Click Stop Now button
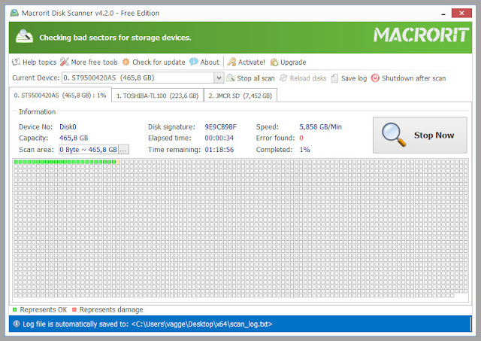 coord(420,135)
